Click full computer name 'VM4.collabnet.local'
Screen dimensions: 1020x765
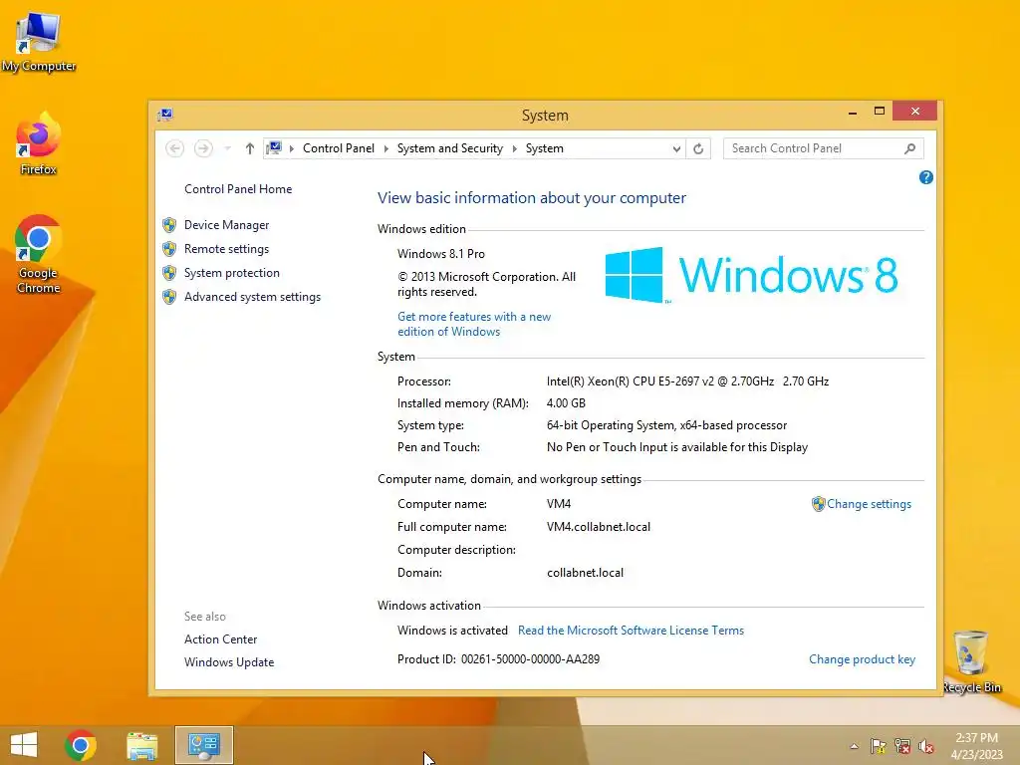click(599, 527)
